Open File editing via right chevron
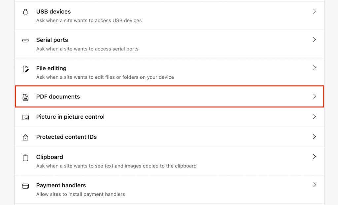 click(x=314, y=68)
